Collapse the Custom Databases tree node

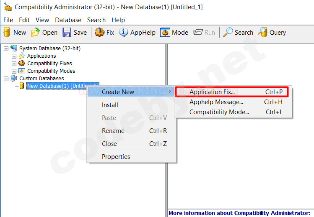pyautogui.click(x=6, y=79)
